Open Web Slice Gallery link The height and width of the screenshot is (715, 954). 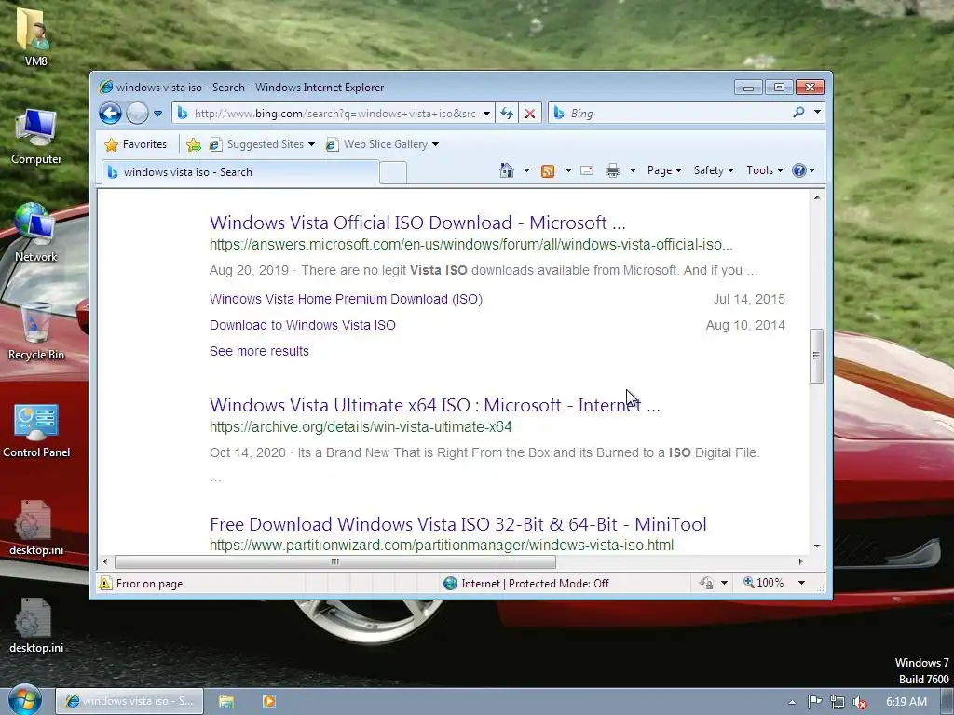point(382,144)
